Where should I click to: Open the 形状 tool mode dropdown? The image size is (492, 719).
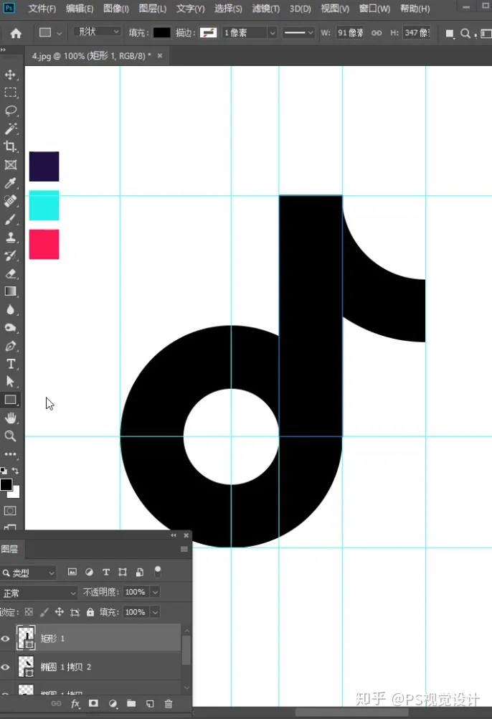[x=97, y=32]
